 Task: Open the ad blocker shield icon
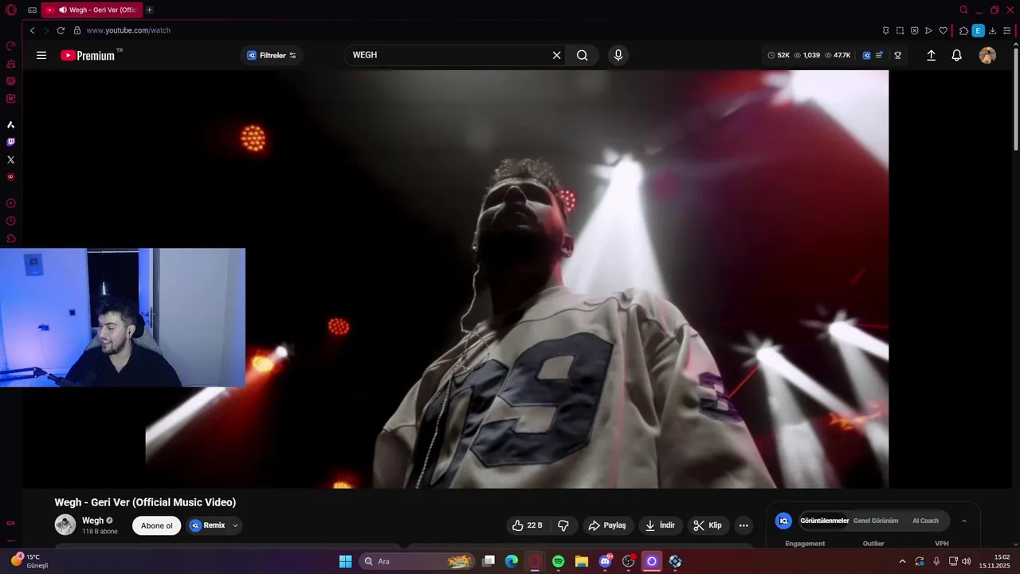[914, 30]
